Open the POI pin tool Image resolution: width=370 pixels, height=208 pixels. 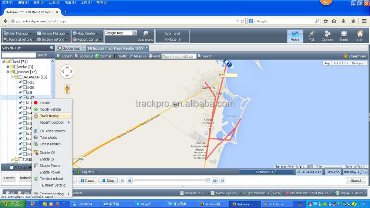point(311,34)
